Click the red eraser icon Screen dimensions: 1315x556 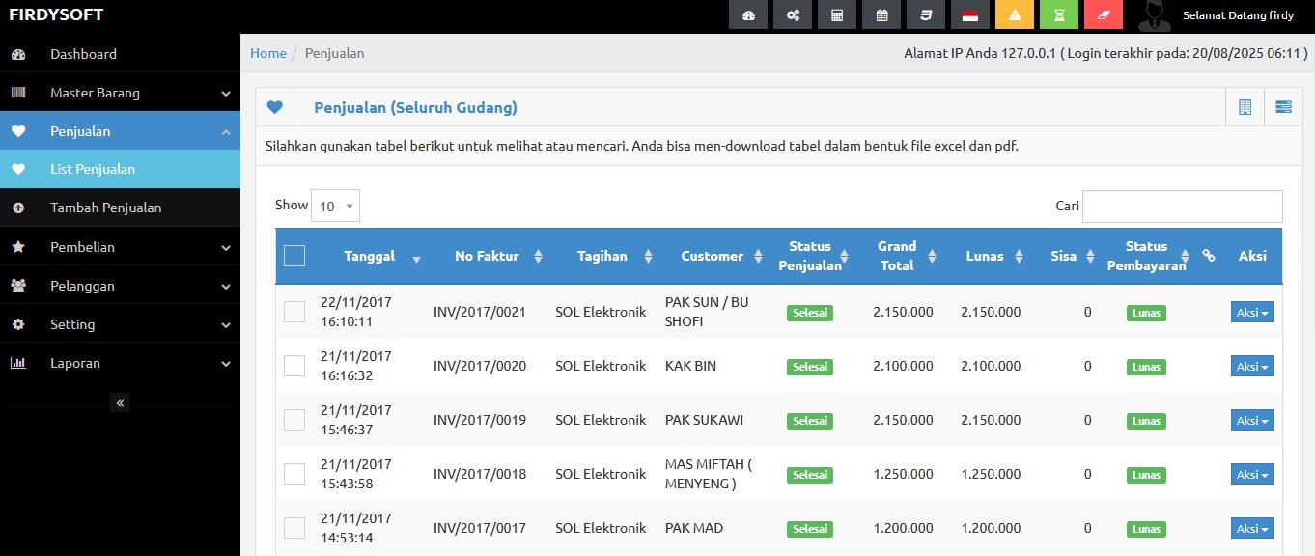pos(1104,15)
